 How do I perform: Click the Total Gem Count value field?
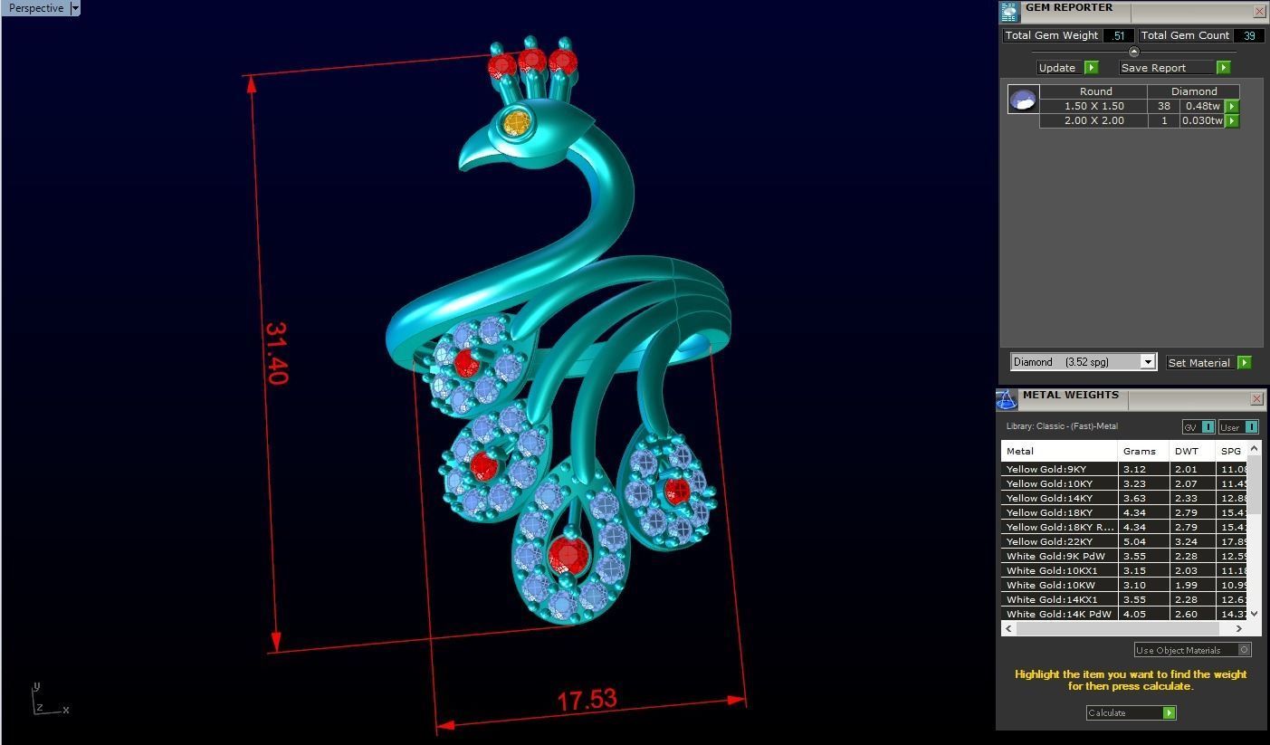click(x=1249, y=35)
